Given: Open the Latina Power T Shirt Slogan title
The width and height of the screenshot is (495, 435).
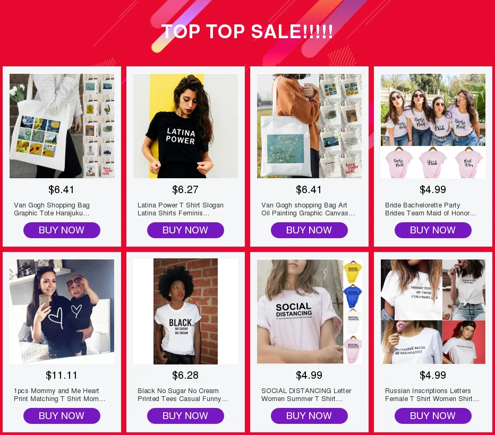Looking at the screenshot, I should click(x=181, y=209).
